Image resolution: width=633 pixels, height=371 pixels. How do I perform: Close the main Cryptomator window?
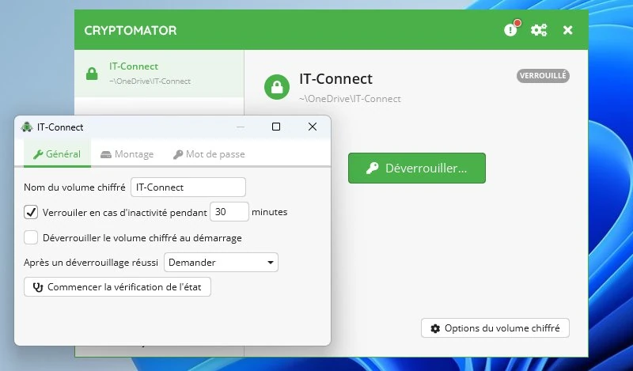click(567, 30)
